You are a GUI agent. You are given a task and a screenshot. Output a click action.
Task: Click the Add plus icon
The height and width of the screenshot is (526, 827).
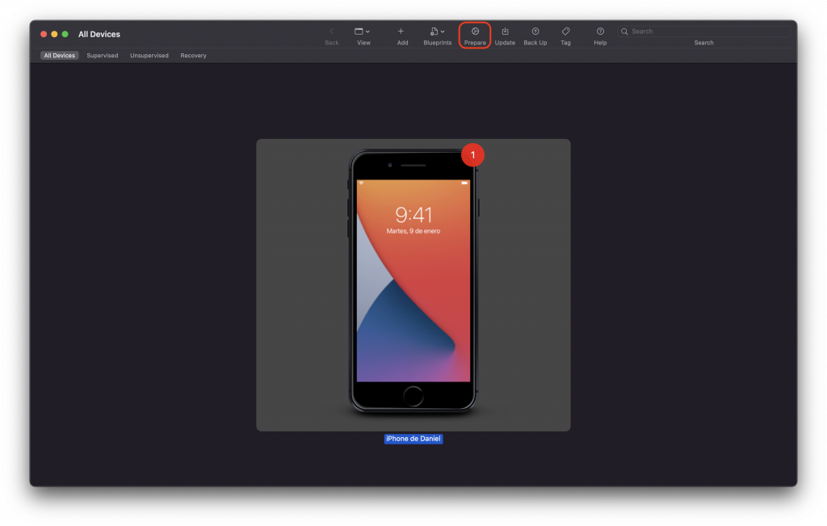coord(401,32)
